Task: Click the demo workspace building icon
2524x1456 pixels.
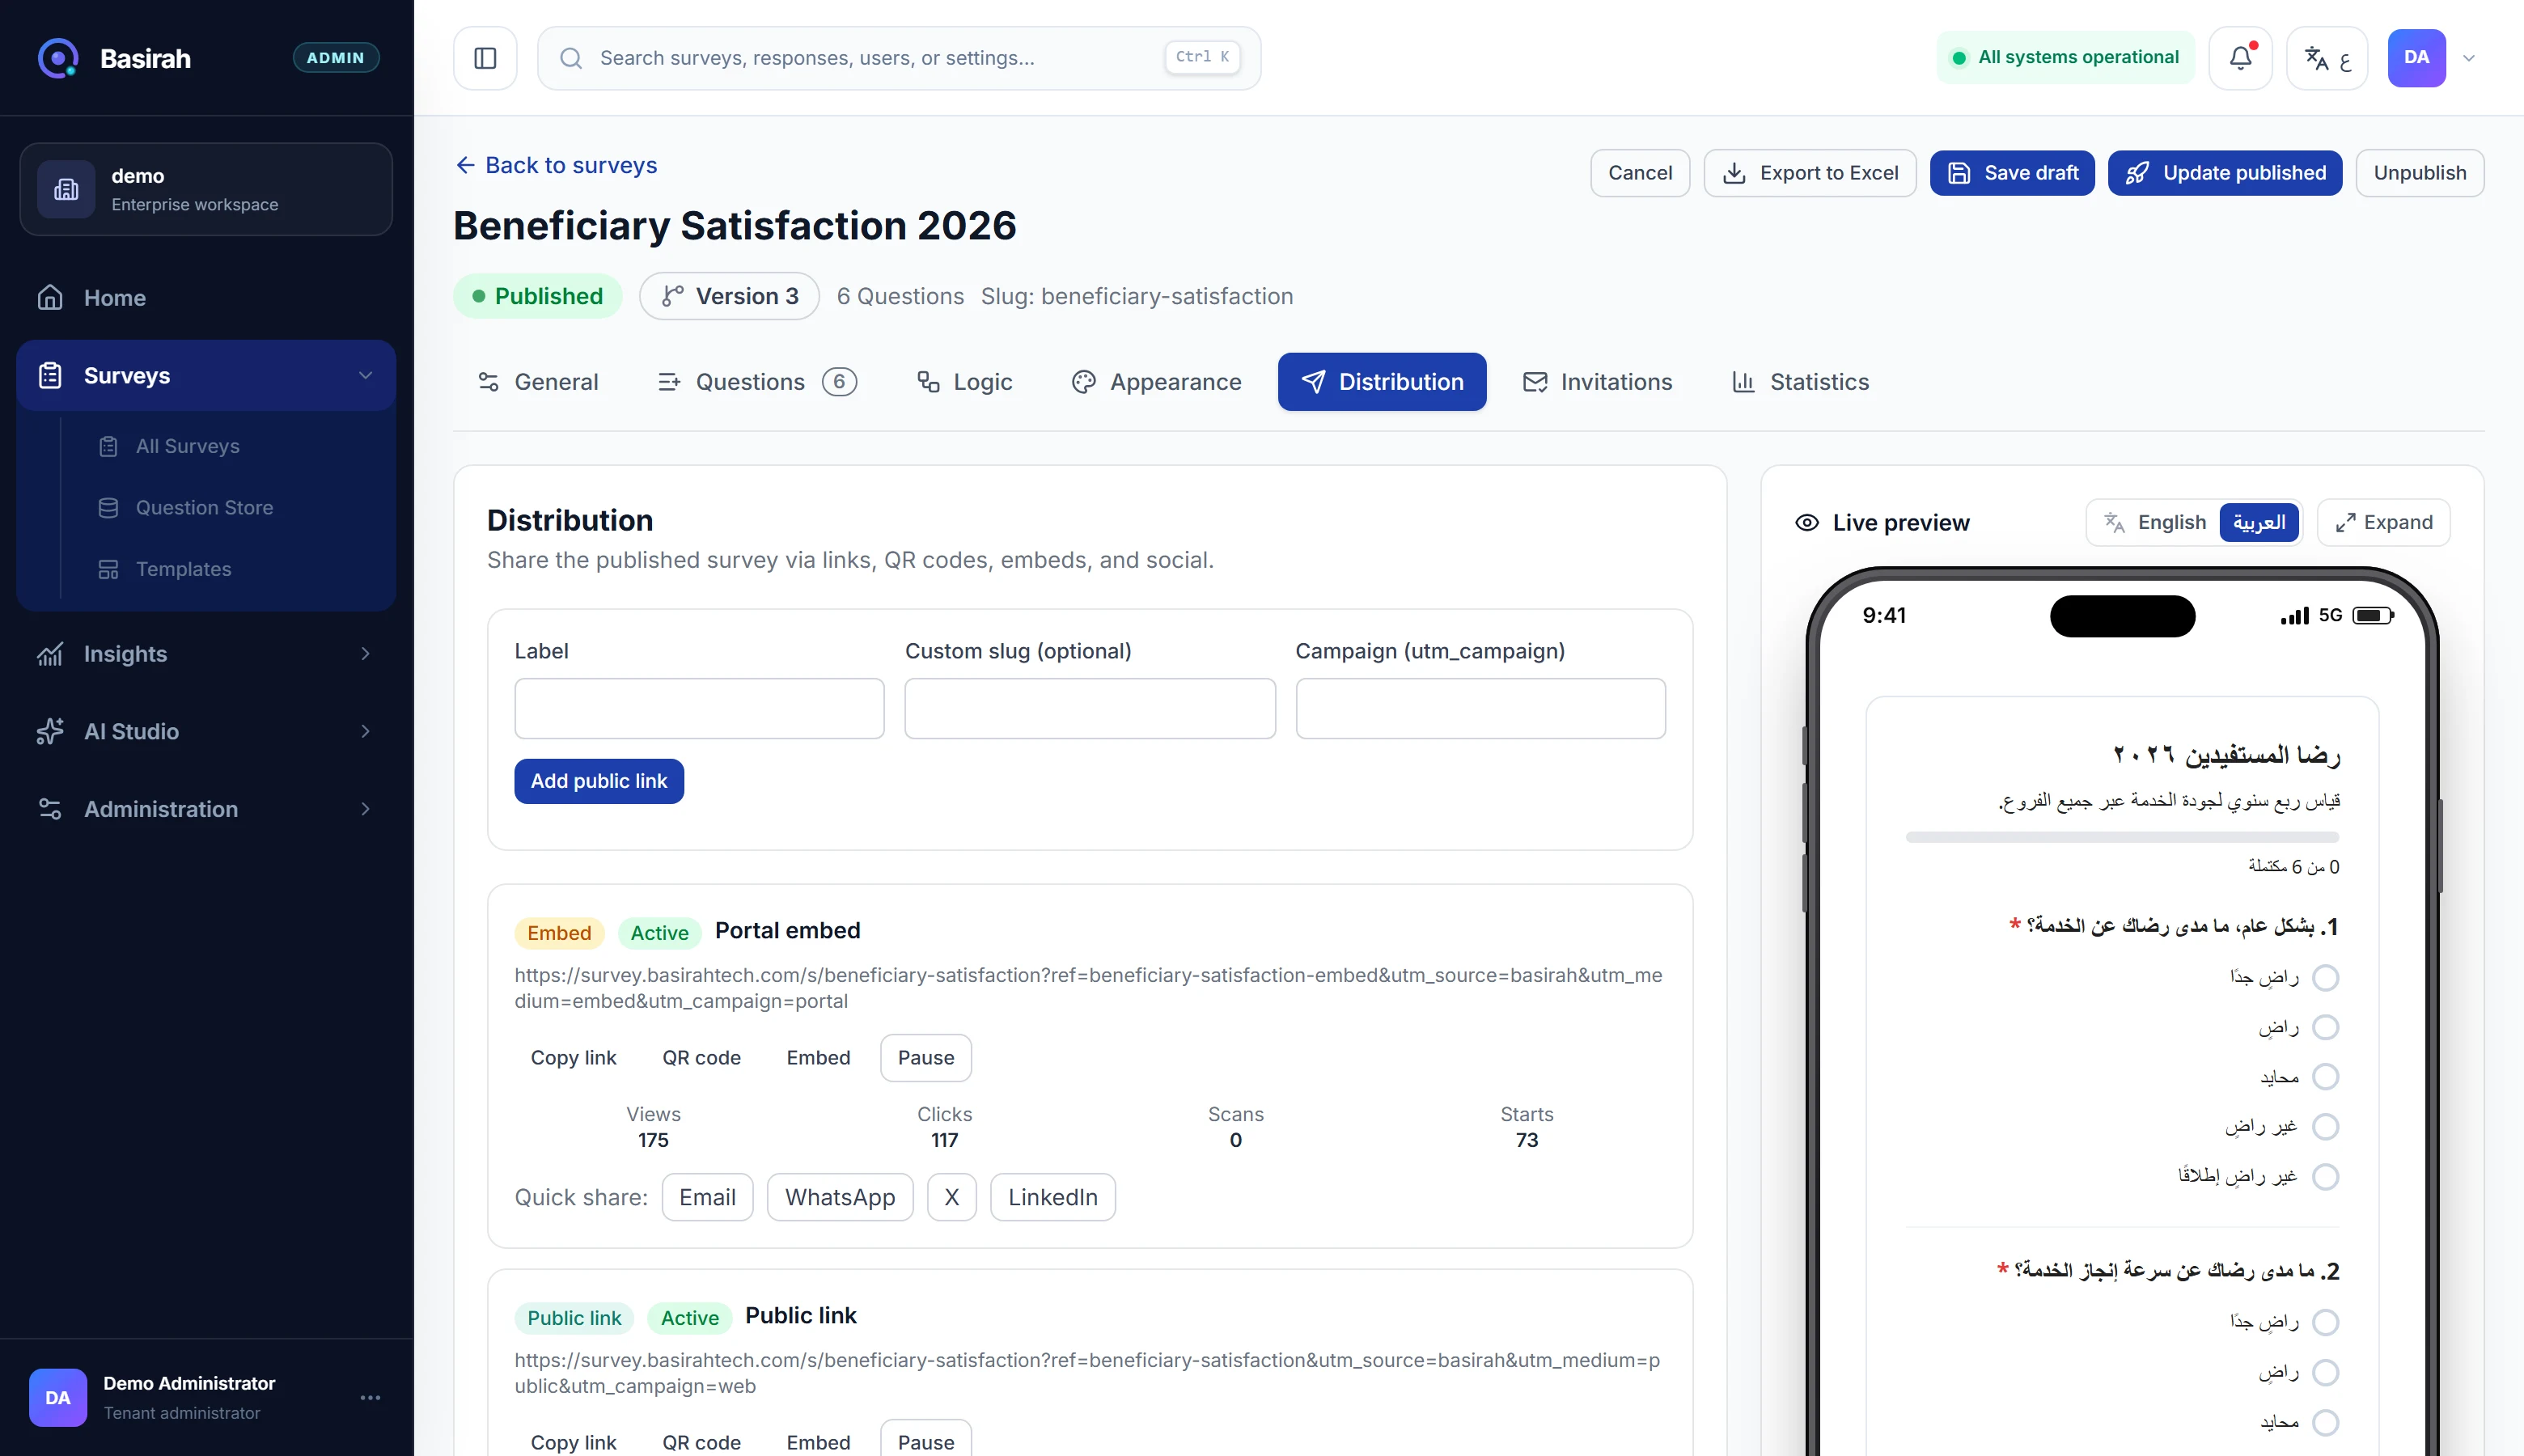Action: point(66,189)
